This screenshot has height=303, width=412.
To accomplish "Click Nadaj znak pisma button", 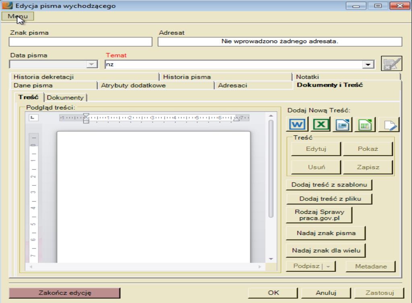I will [326, 233].
